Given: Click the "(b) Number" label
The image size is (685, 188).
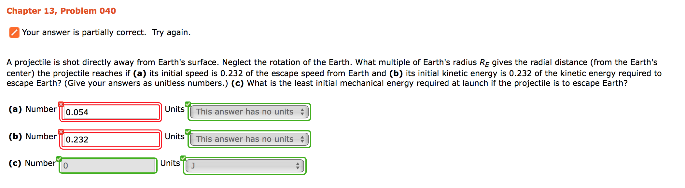Looking at the screenshot, I should click(x=33, y=137).
